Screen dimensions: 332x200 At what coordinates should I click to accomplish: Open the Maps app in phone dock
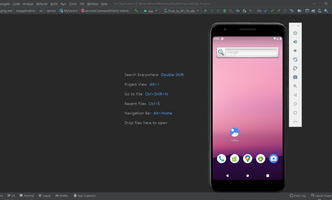point(247,158)
